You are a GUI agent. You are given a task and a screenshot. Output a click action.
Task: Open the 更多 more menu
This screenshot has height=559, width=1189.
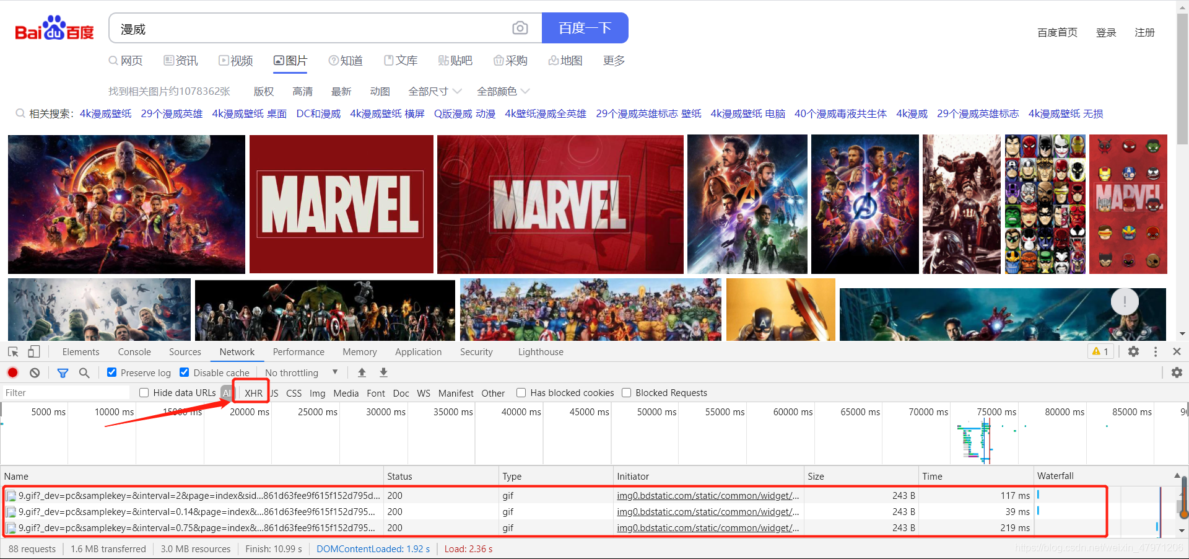point(614,61)
